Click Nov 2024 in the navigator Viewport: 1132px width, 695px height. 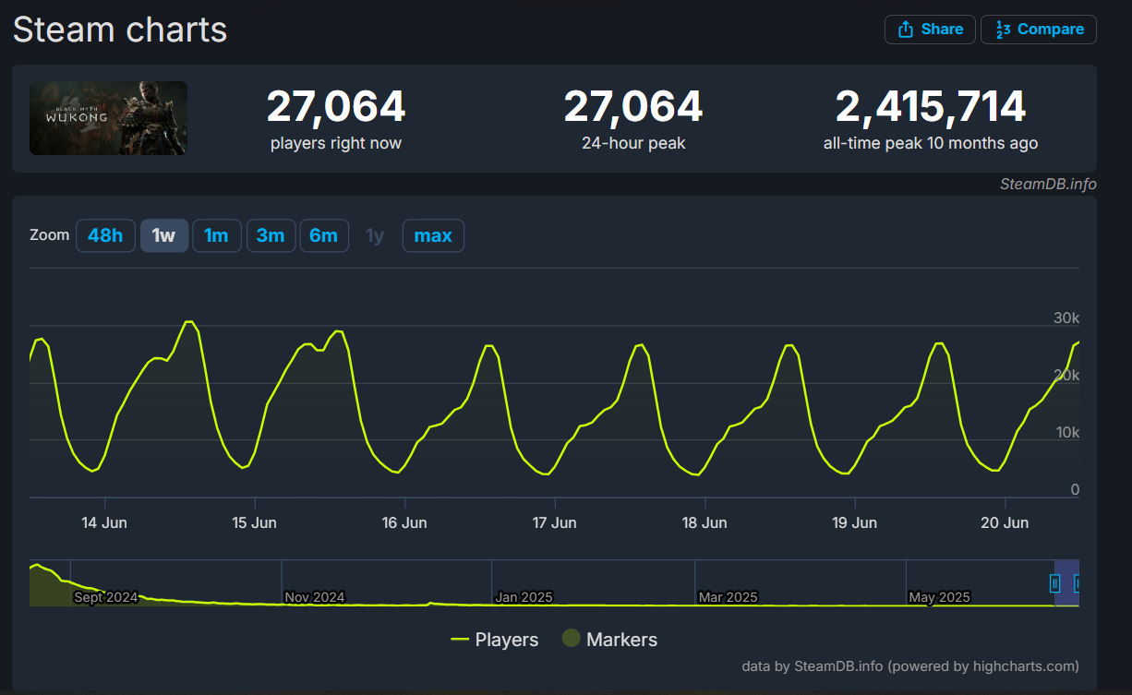[315, 597]
